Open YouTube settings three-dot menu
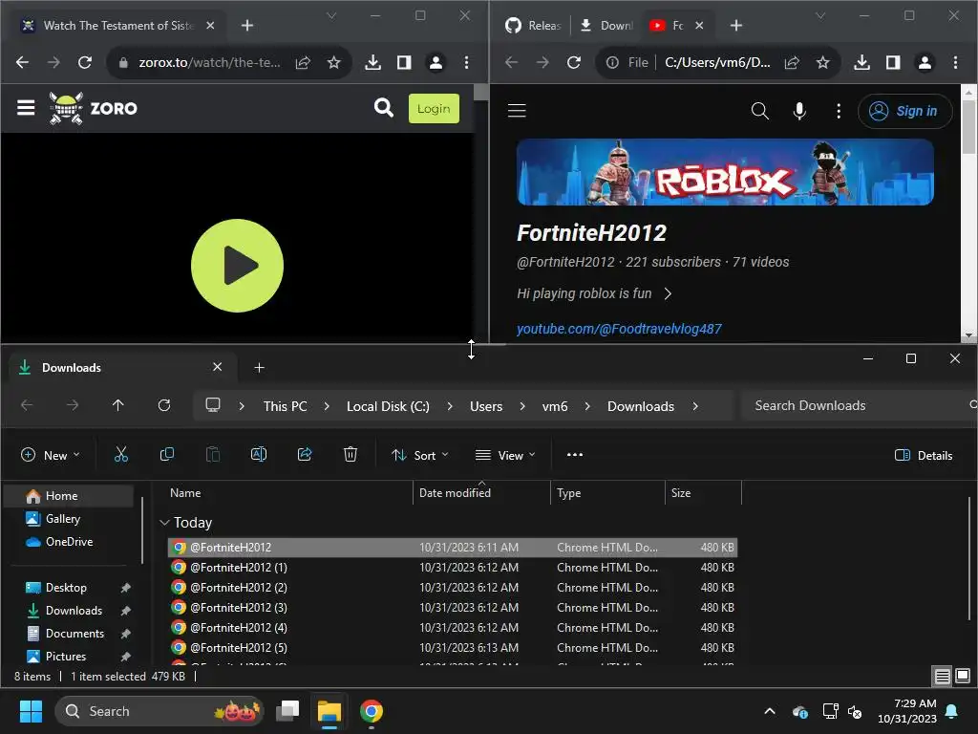This screenshot has width=978, height=734. point(839,111)
